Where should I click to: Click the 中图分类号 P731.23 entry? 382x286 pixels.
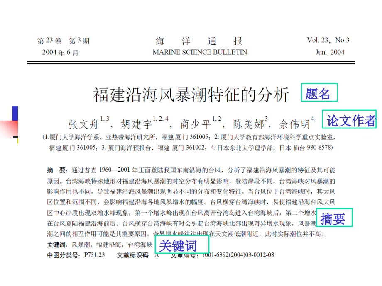pos(76,255)
